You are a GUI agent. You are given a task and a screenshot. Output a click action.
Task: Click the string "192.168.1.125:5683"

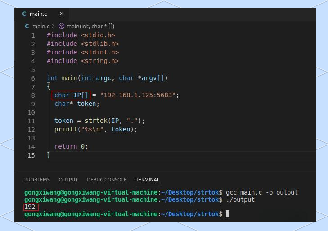tap(138, 95)
